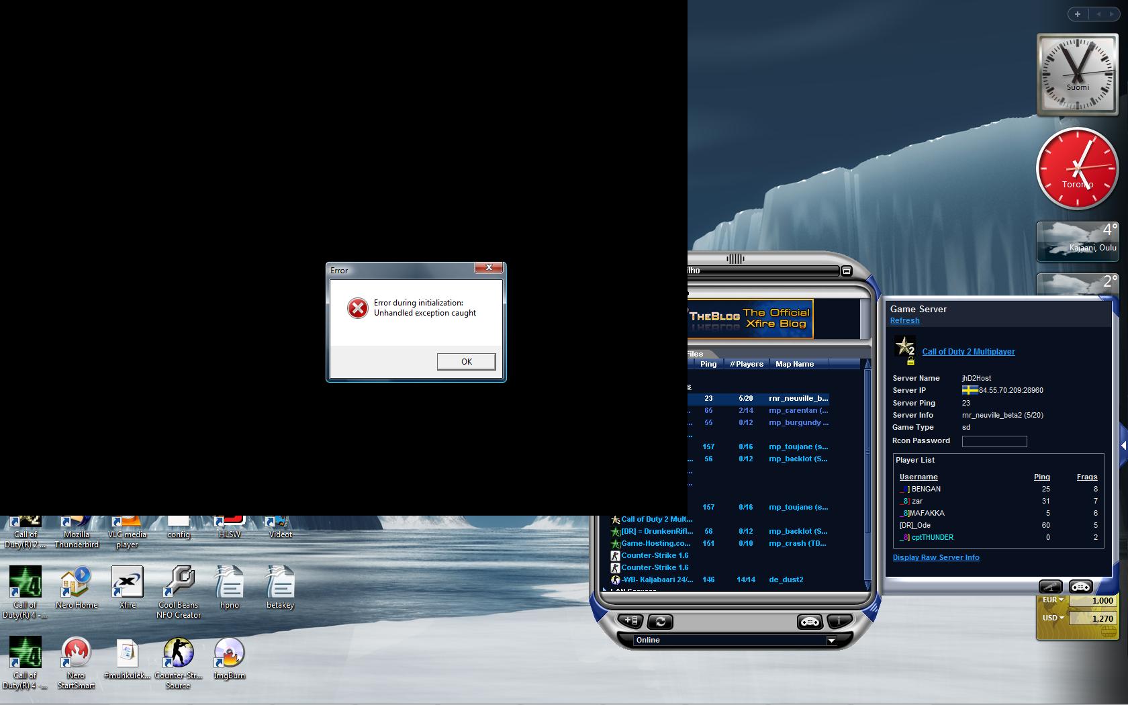
Task: Select the rnr_neuville_b... server row
Action: click(758, 398)
